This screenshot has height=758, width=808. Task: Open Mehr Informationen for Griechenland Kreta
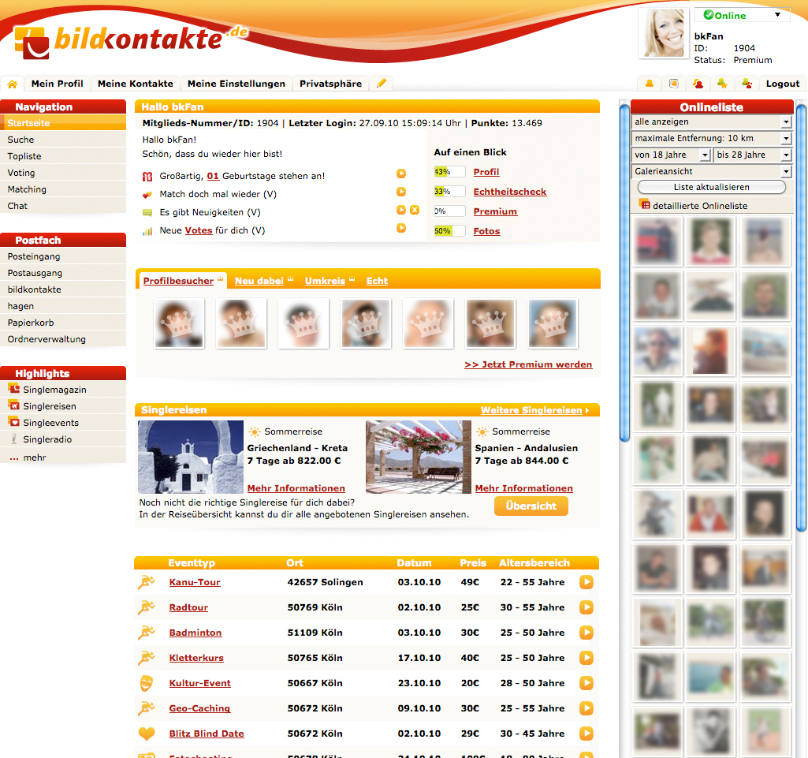[x=296, y=488]
